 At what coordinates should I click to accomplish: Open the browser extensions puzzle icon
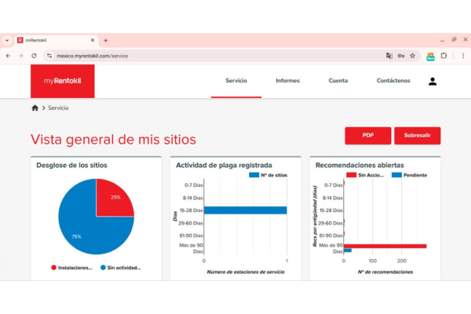click(x=444, y=56)
